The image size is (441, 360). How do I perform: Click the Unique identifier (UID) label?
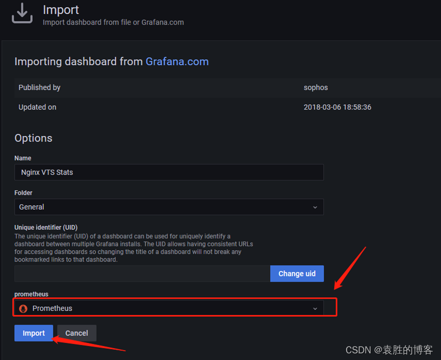46,227
